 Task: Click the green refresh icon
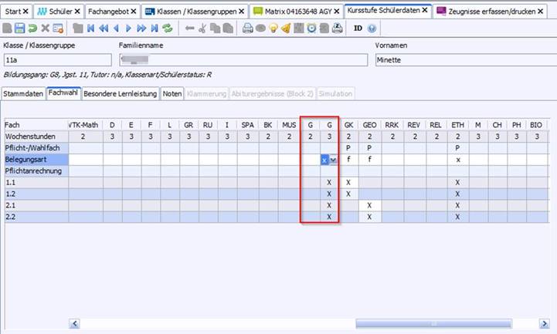(167, 29)
